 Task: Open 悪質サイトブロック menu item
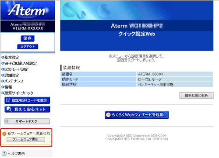point(19,93)
